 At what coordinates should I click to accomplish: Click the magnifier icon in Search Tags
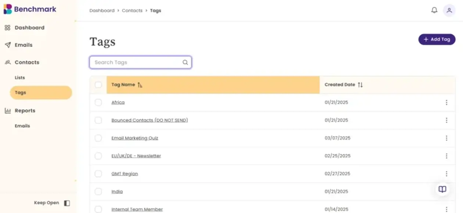(185, 62)
